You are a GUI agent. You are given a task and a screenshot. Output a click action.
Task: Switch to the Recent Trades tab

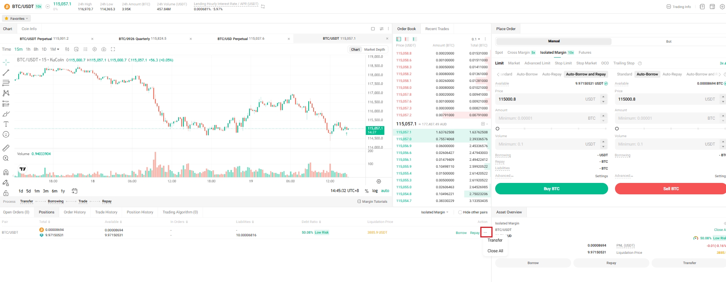437,29
